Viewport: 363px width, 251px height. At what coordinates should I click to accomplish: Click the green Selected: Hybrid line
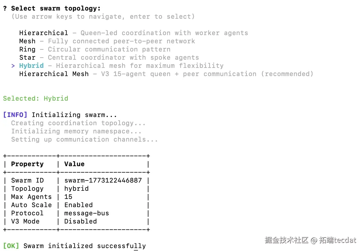[x=35, y=99]
